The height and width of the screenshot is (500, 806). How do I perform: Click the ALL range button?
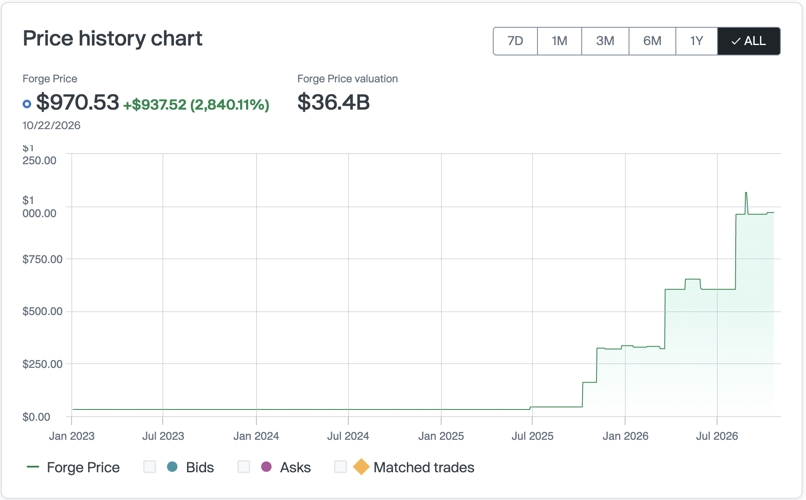pos(749,41)
